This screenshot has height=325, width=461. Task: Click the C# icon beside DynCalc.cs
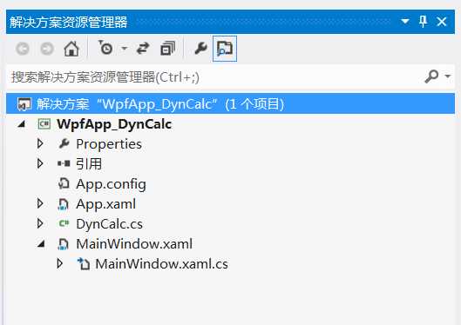point(64,223)
